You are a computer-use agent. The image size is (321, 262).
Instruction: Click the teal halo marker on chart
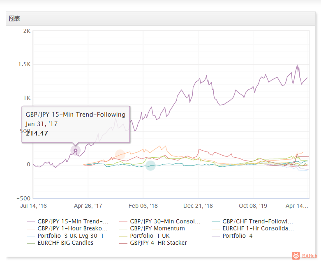coord(150,165)
